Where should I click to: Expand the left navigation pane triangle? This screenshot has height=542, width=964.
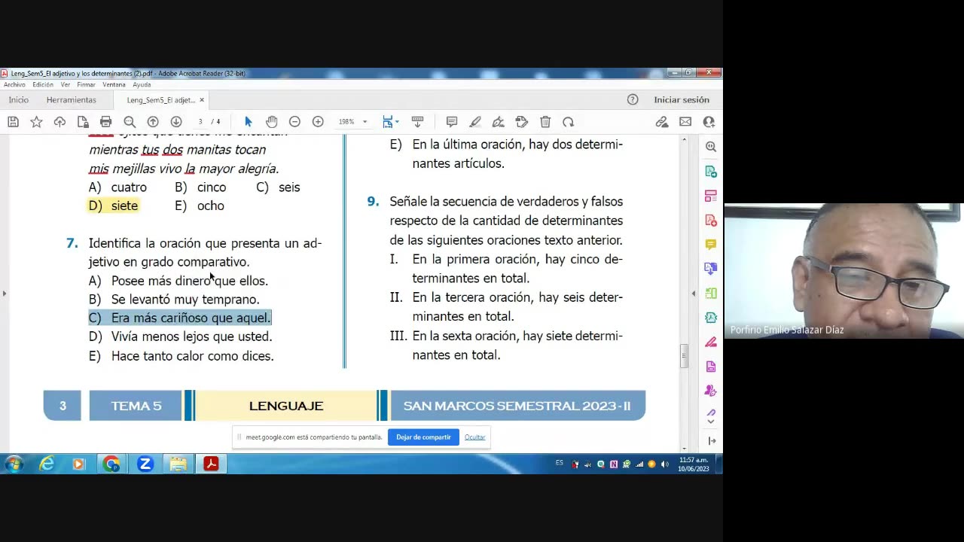pyautogui.click(x=5, y=294)
